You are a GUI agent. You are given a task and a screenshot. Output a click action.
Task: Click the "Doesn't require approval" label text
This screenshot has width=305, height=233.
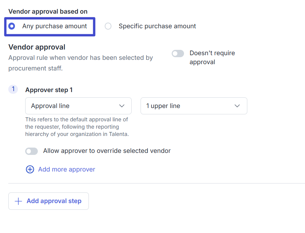pos(212,58)
